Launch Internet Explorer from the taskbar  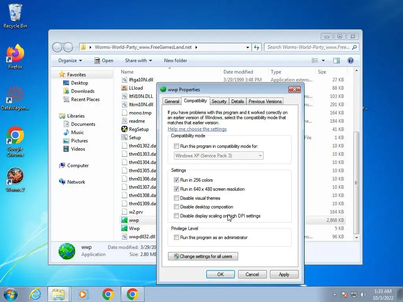pos(35,294)
